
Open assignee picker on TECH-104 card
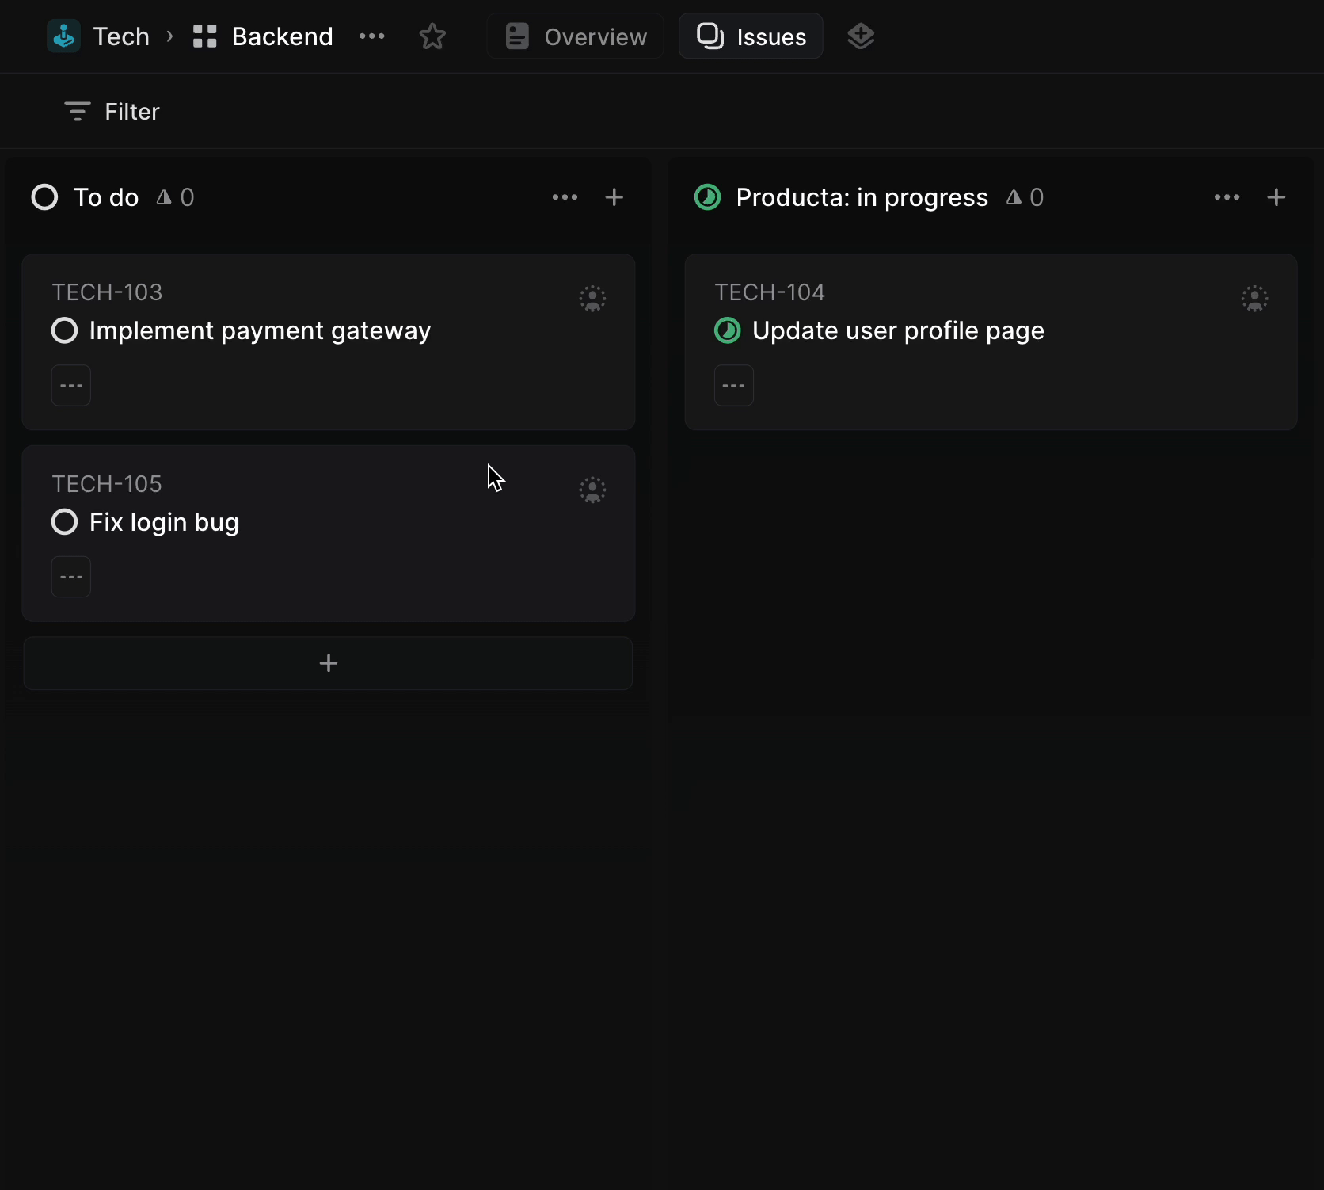[1254, 299]
